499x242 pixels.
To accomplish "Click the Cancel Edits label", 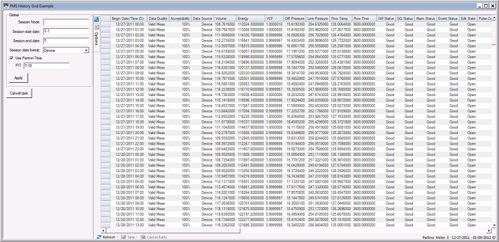I will 157,237.
